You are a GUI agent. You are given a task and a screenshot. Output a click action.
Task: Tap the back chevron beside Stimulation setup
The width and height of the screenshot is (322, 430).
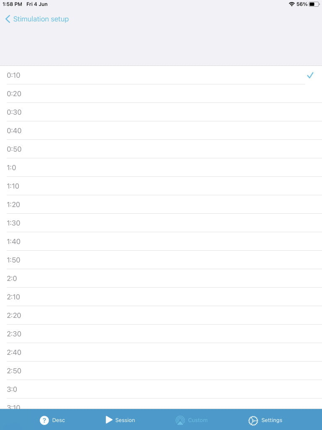coord(8,19)
